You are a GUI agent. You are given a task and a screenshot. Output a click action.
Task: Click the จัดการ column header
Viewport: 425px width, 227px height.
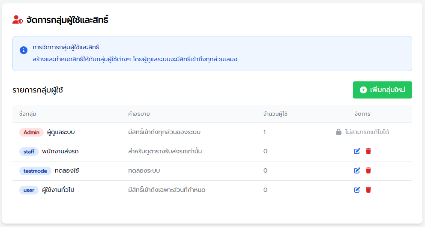click(362, 114)
